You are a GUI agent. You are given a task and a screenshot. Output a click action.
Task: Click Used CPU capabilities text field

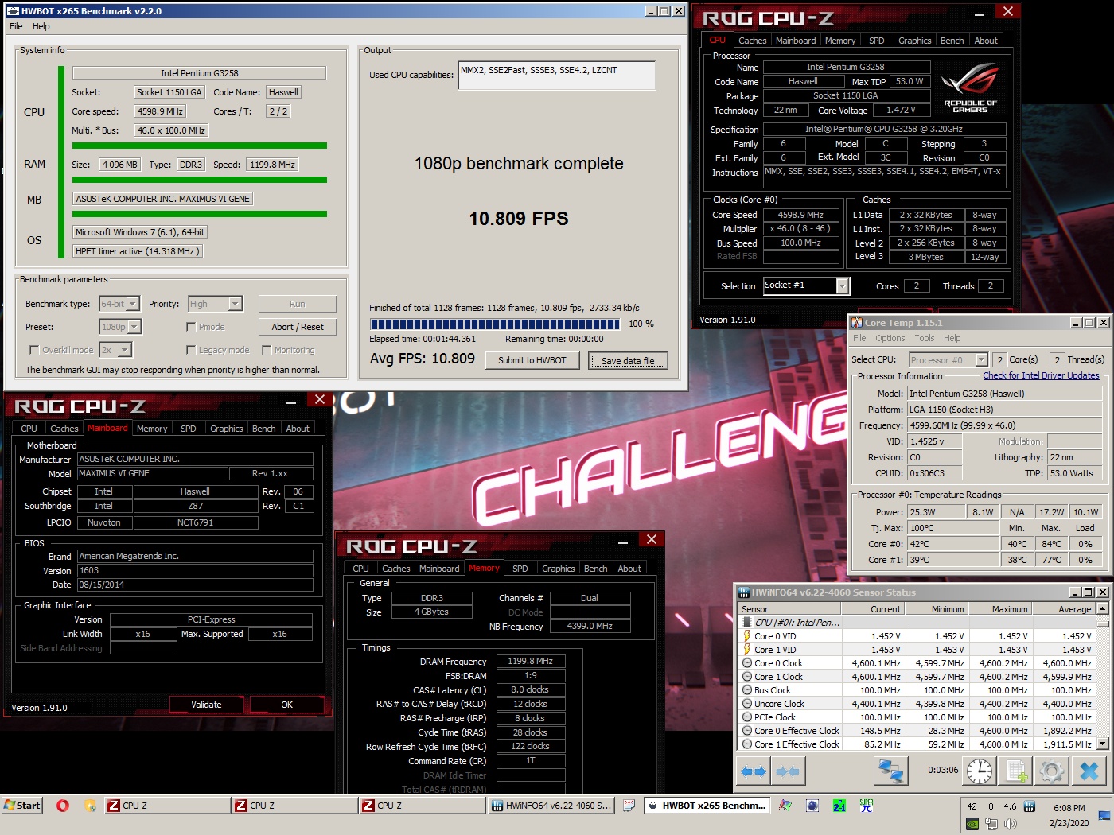[557, 76]
